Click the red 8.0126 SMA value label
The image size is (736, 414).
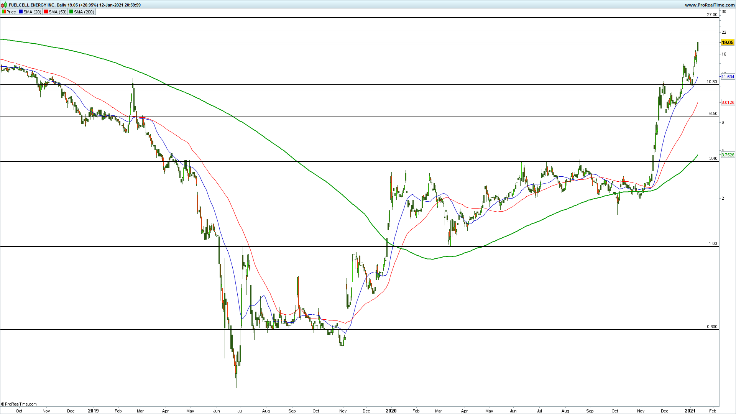(728, 102)
